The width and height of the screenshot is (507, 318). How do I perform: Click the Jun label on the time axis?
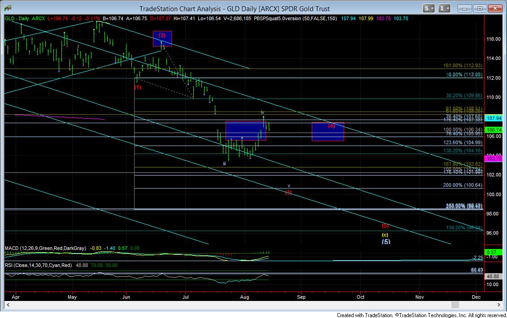coord(126,297)
